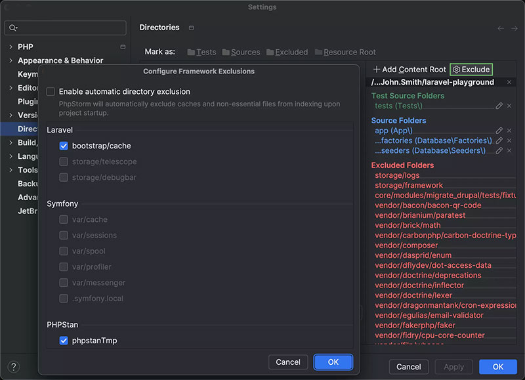Uncheck the bootstrap/cache exclusion
The image size is (525, 380).
tap(64, 146)
